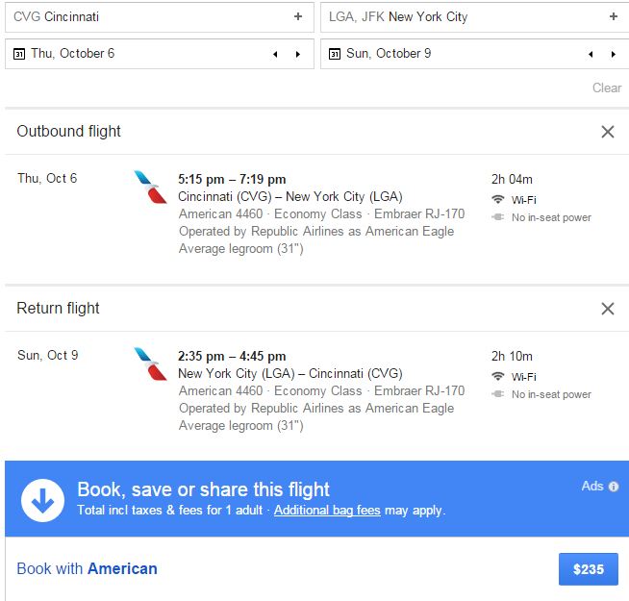This screenshot has height=601, width=629.
Task: Go to previous day for departure date
Action: 274,54
